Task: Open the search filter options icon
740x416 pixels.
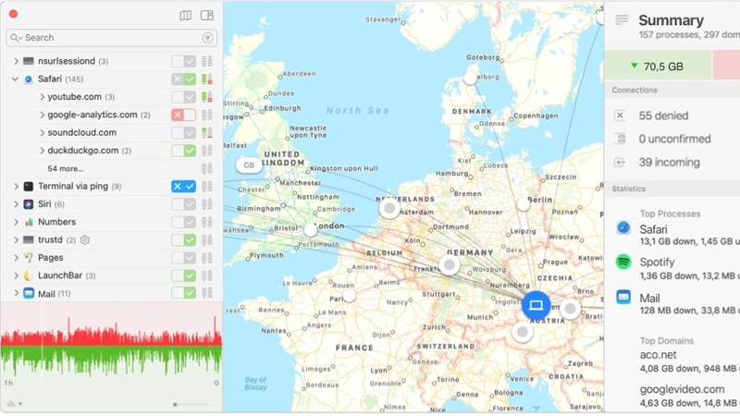Action: [x=207, y=38]
